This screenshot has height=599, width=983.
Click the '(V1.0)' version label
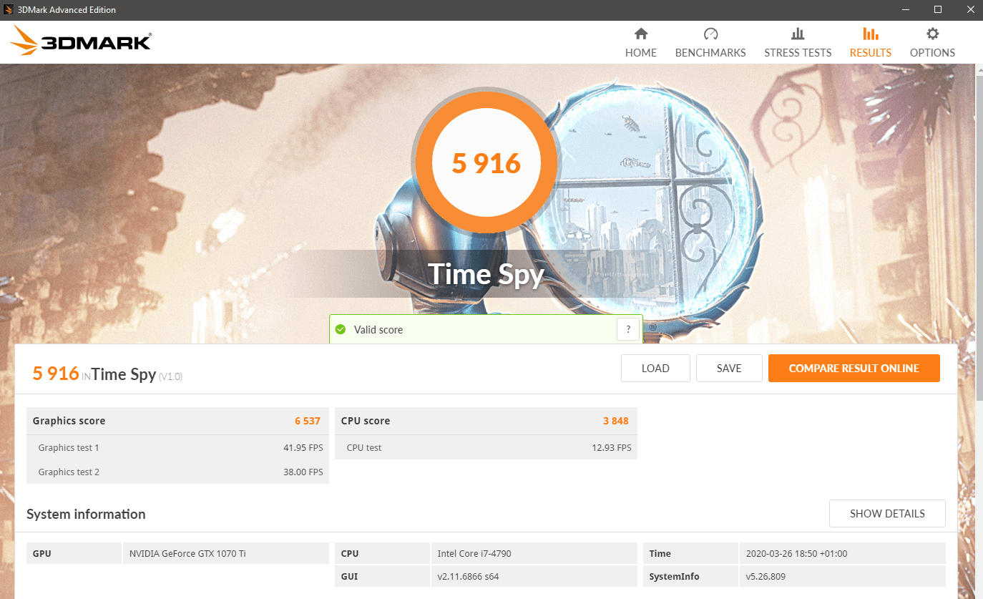[x=170, y=376]
